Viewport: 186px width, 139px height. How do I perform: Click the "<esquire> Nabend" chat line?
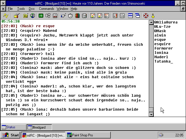pos(29,31)
